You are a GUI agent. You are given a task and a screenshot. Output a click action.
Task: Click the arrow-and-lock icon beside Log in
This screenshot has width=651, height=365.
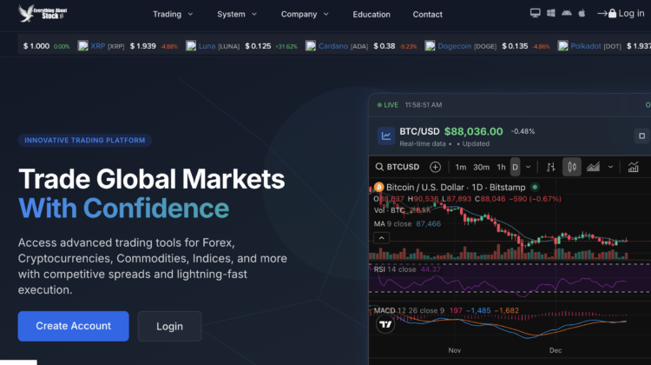pos(607,14)
